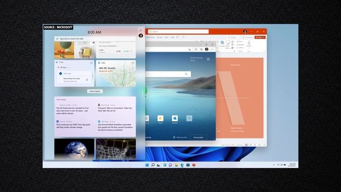Image resolution: width=341 pixels, height=192 pixels.
Task: Click the magnifier in Edge search box
Action: [x=186, y=74]
